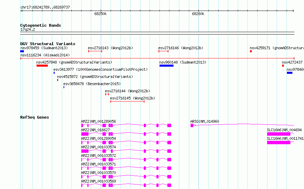Open the esv2716143 (Wong2012b) label
This screenshot has width=304, height=189.
point(110,48)
